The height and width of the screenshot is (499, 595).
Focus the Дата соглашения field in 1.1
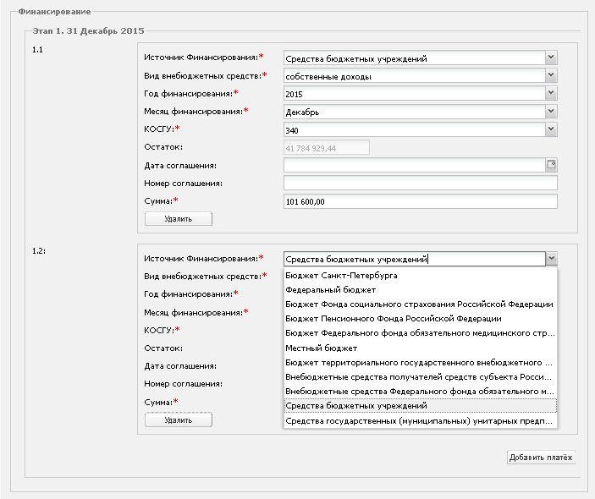pos(415,165)
